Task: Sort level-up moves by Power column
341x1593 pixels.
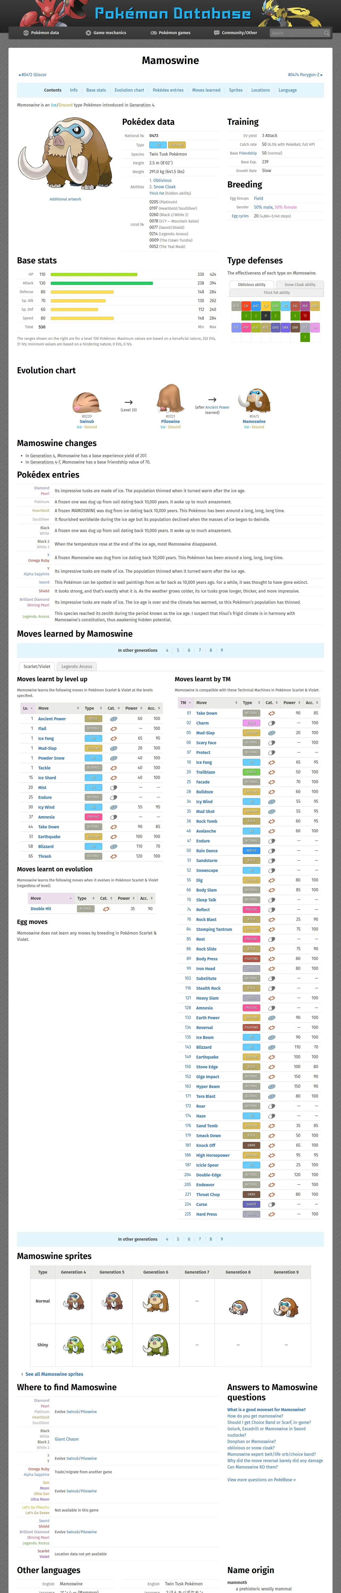Action: 134,708
